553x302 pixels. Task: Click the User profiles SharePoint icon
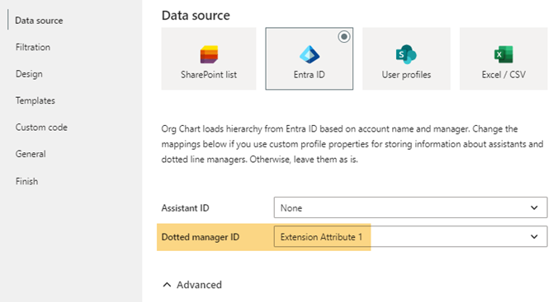pyautogui.click(x=406, y=54)
